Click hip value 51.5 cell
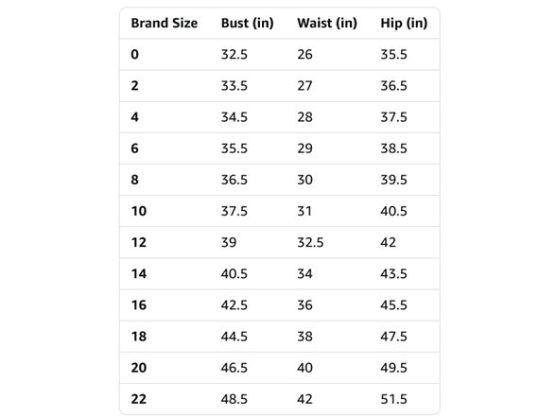The width and height of the screenshot is (556, 417). [393, 399]
